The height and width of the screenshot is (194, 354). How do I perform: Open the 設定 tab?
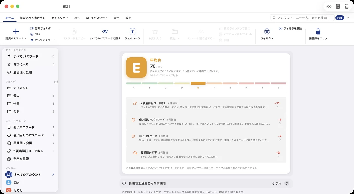click(x=128, y=18)
